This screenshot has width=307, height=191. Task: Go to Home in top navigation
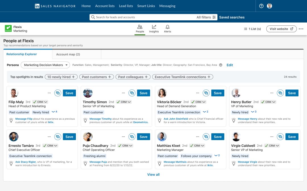point(86,6)
